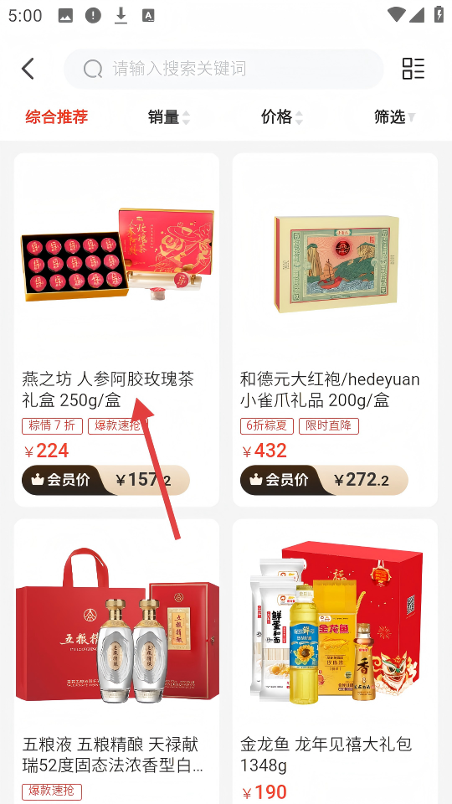Sort by 销量 arrows
The height and width of the screenshot is (804, 452).
point(186,118)
